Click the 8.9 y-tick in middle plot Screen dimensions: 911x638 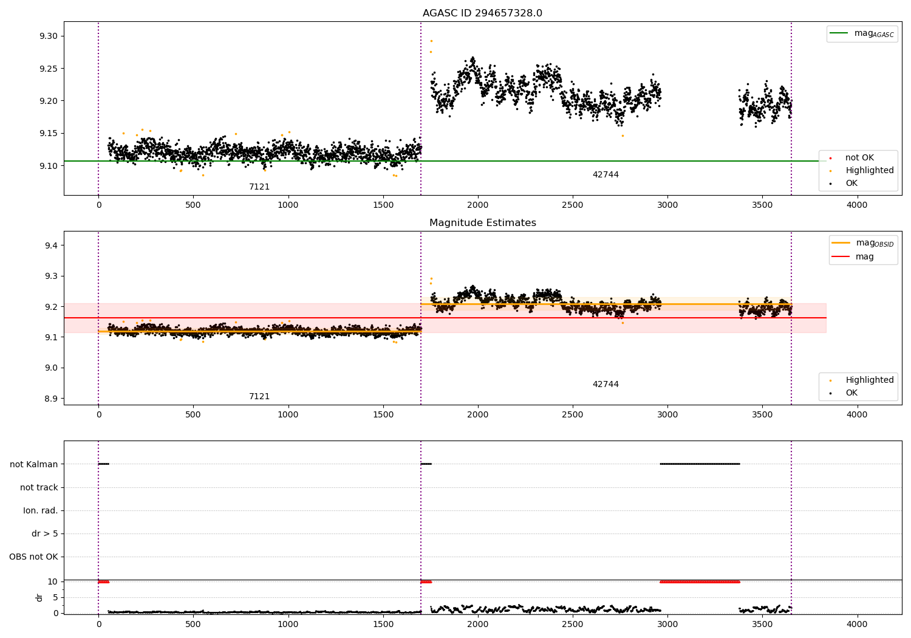point(51,399)
